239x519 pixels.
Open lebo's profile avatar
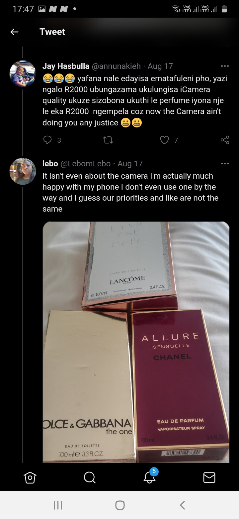[x=23, y=171]
